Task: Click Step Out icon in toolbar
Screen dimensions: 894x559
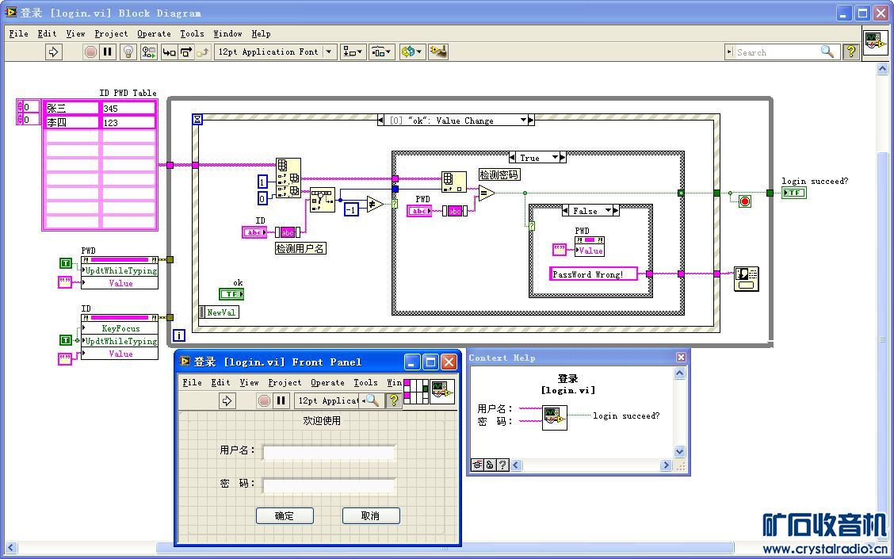Action: 203,52
